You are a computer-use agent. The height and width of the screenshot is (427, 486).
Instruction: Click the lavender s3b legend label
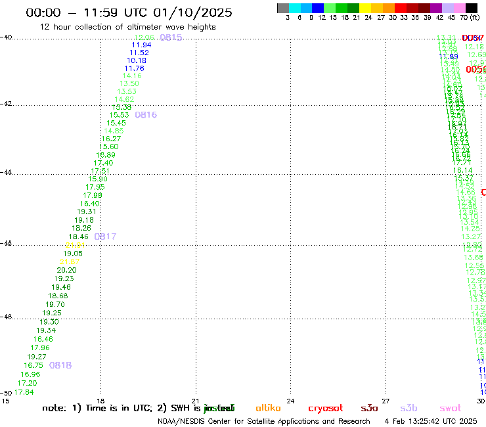click(x=409, y=408)
